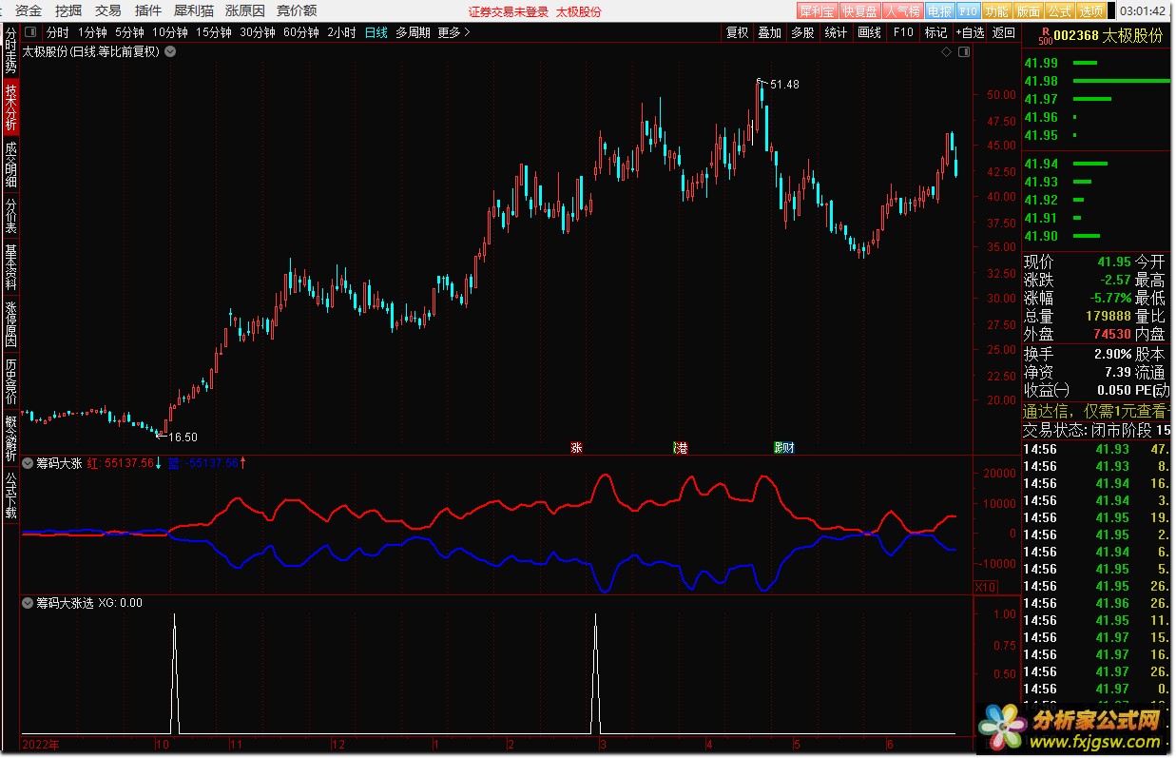Click the 51.48 high price label
1176x758 pixels.
pos(784,85)
